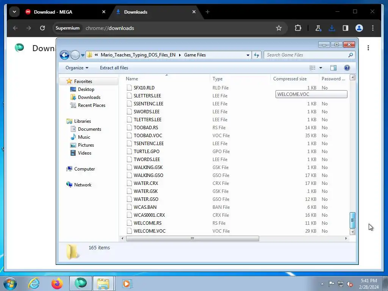
Task: Click the vertical scrollbar down arrow
Action: 352,232
